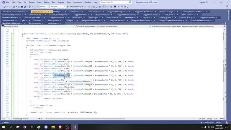
Task: Click the SPC indentation indicator in status bar
Action: 216,119
